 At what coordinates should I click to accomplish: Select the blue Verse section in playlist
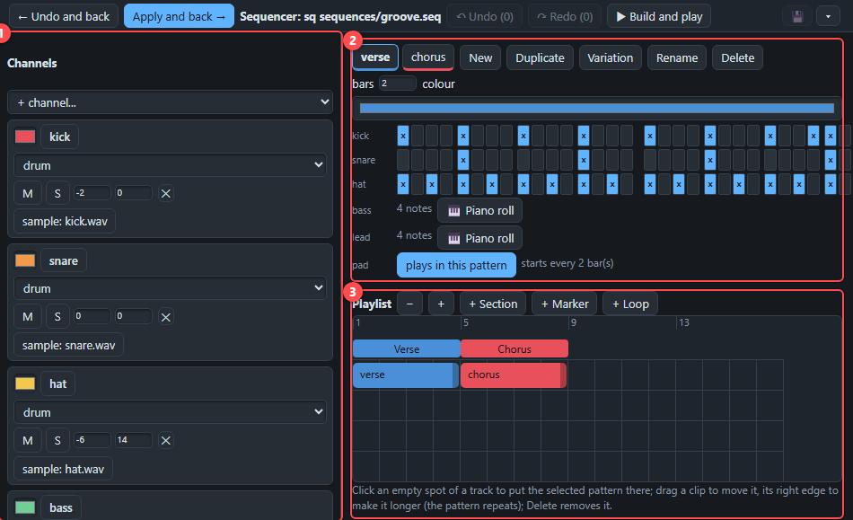point(407,348)
